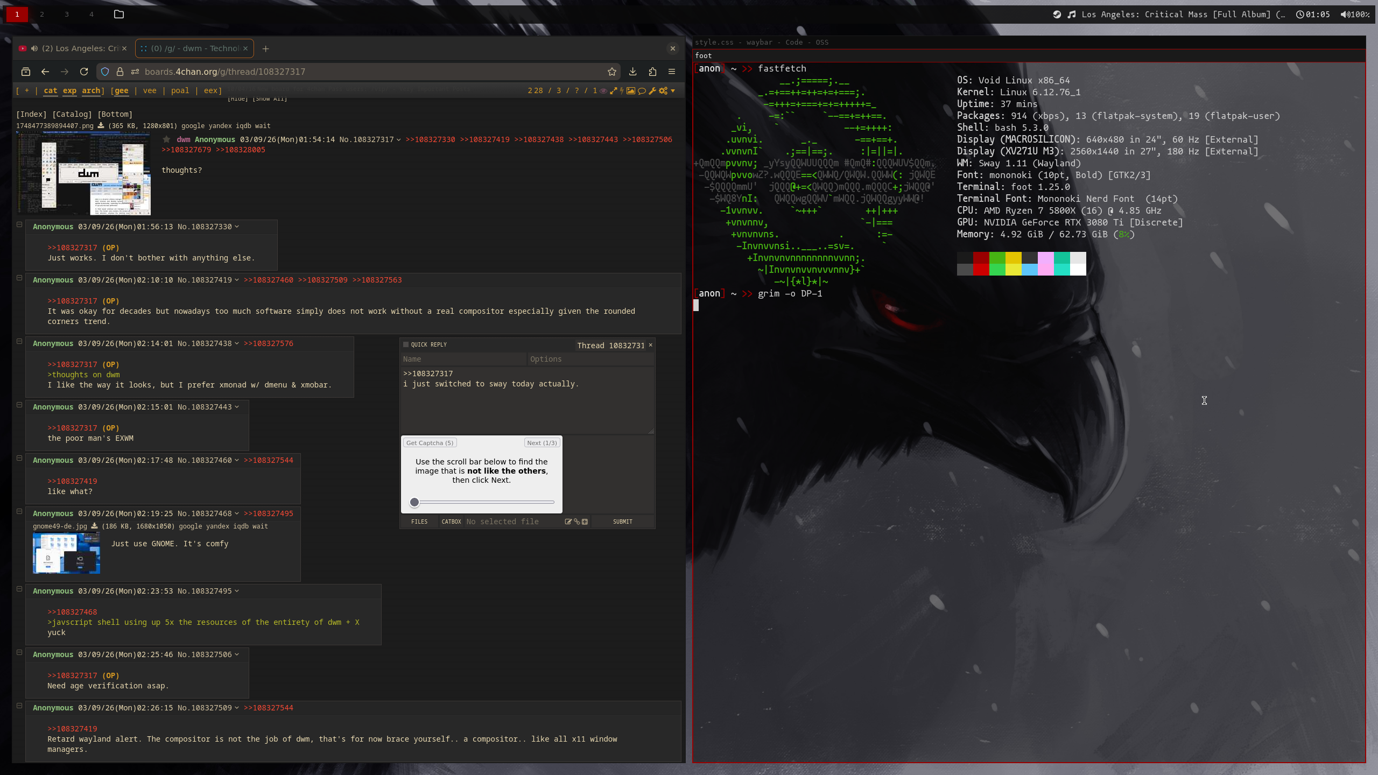Open the [Catalog] link

click(x=72, y=114)
